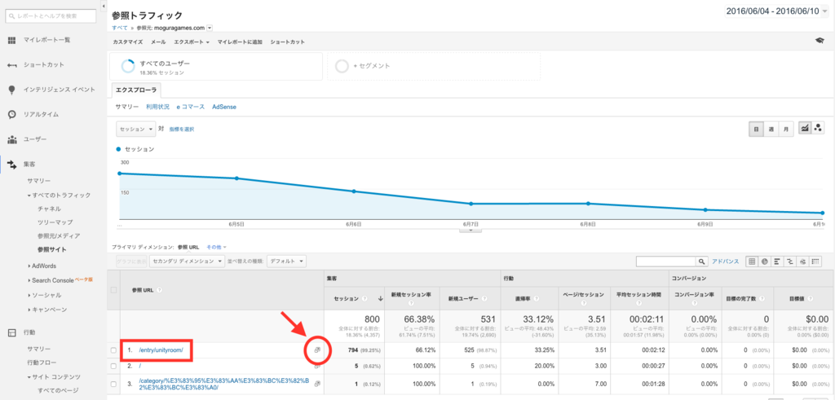Open the エクスポート dropdown

[192, 42]
